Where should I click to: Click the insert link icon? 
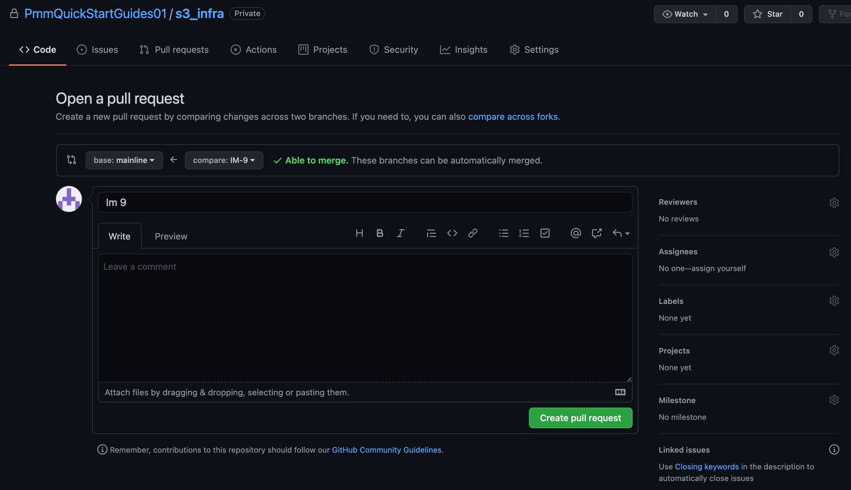[x=472, y=233]
